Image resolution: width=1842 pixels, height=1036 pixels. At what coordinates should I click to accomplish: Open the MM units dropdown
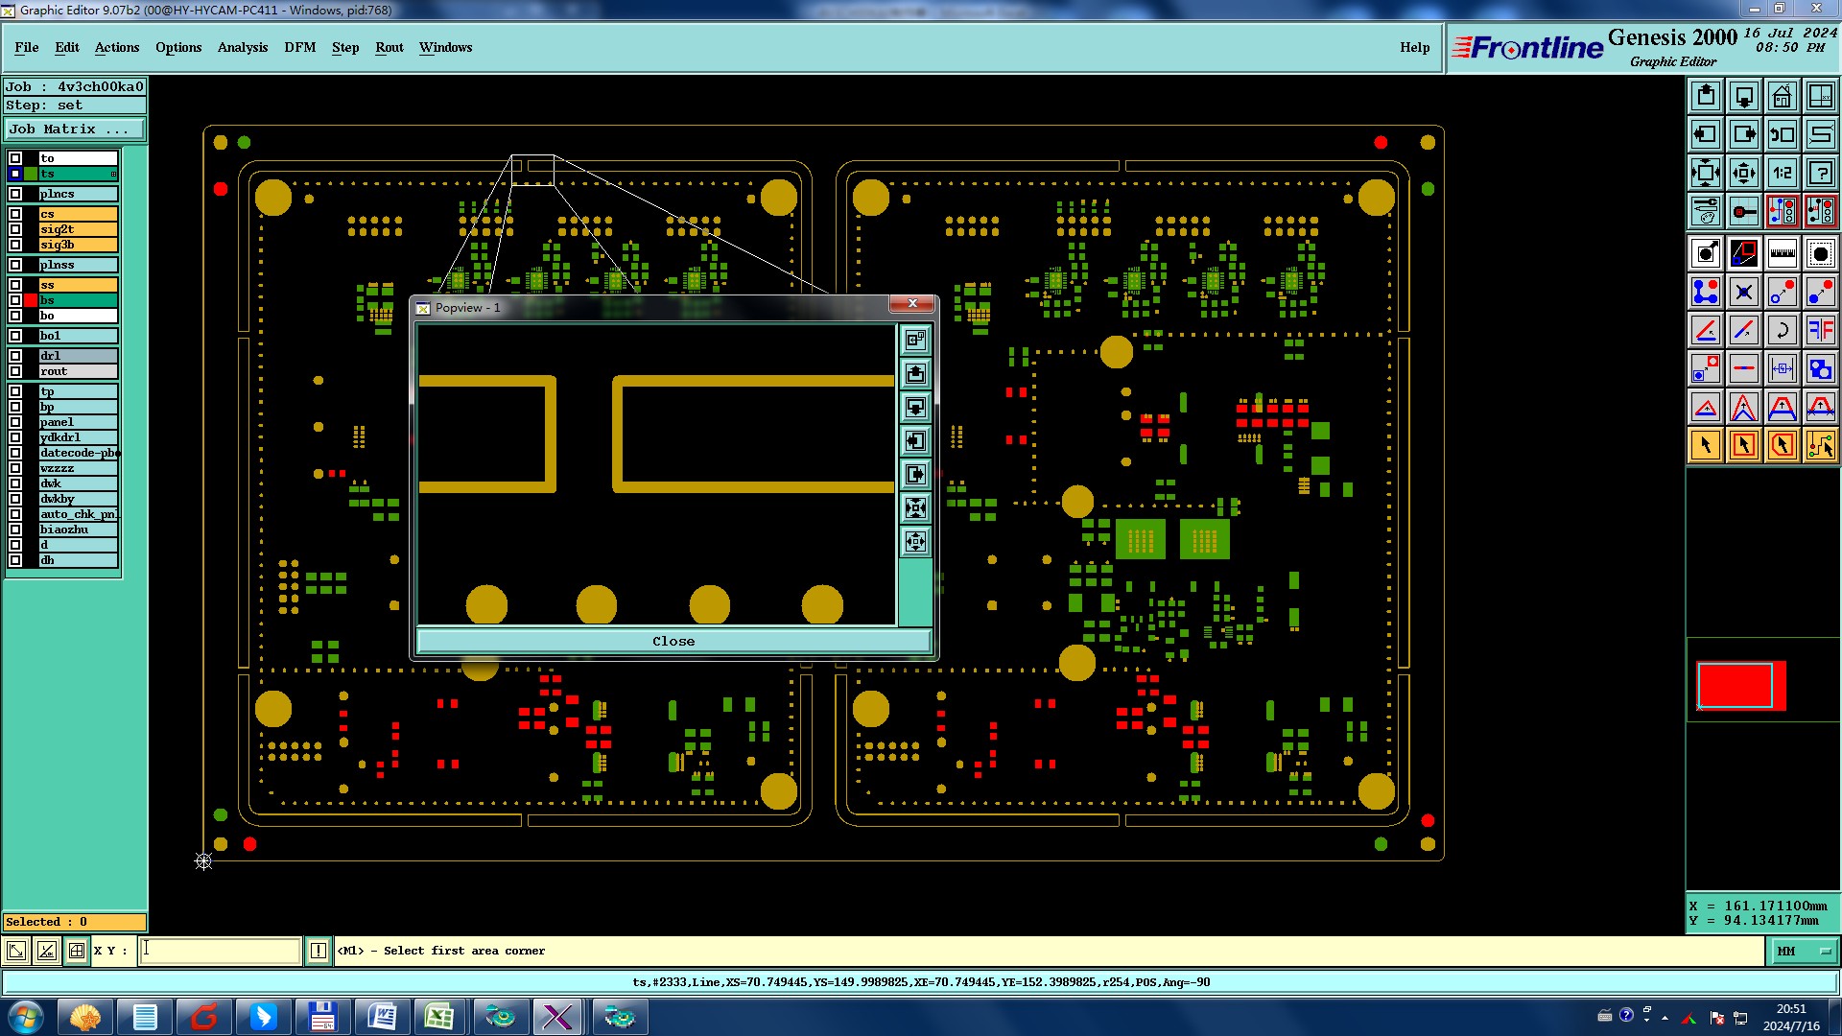tap(1803, 951)
